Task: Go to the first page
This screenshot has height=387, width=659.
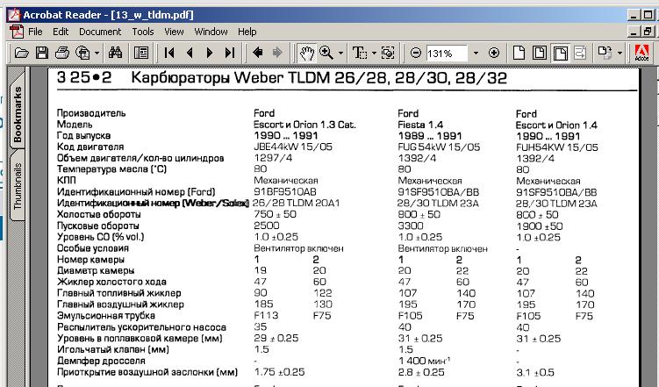Action: point(169,53)
